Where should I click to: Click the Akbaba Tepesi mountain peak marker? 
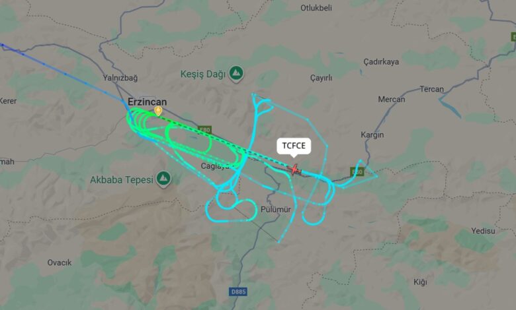pyautogui.click(x=163, y=179)
